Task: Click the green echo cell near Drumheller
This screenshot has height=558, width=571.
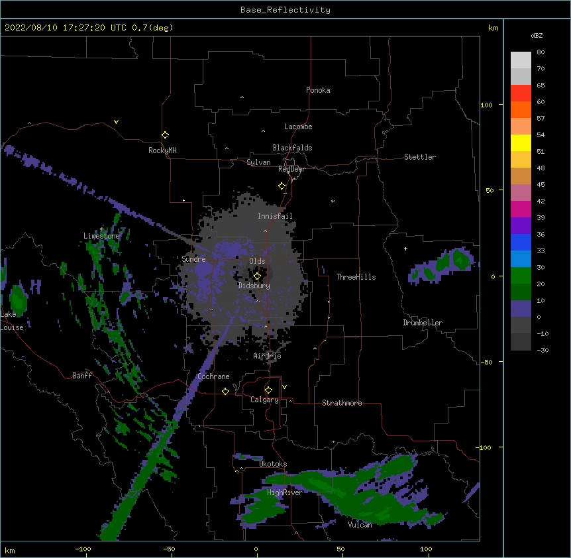Action: pyautogui.click(x=460, y=259)
